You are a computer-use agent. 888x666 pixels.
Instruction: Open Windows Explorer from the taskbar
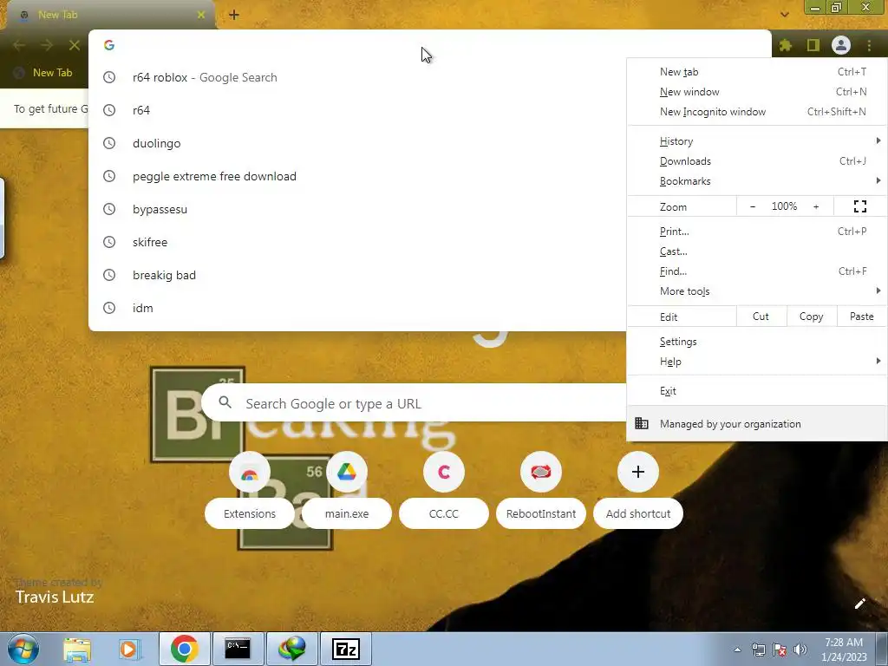pyautogui.click(x=77, y=649)
